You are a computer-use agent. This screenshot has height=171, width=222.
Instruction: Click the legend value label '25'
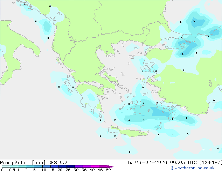point(68,170)
